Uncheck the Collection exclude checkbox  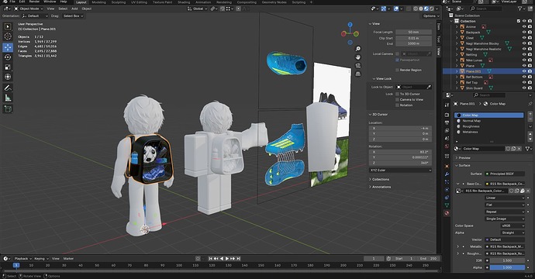click(x=519, y=21)
